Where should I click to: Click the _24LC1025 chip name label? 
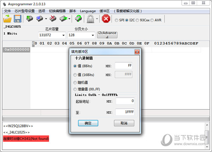12,26
